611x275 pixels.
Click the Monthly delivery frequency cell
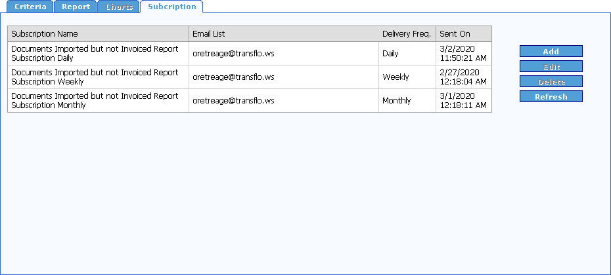397,101
